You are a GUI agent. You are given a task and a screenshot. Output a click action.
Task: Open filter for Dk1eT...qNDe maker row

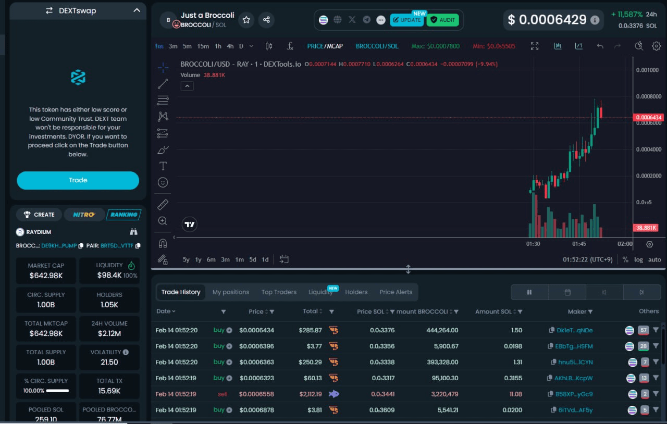point(656,330)
